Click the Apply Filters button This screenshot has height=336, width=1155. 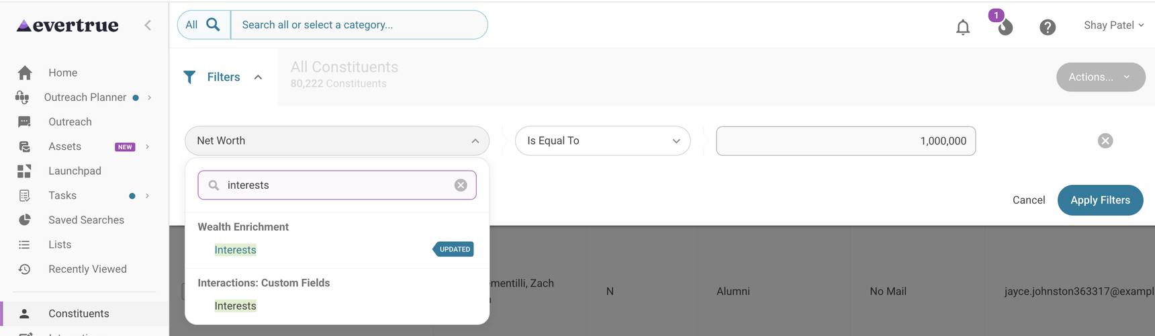(1100, 200)
